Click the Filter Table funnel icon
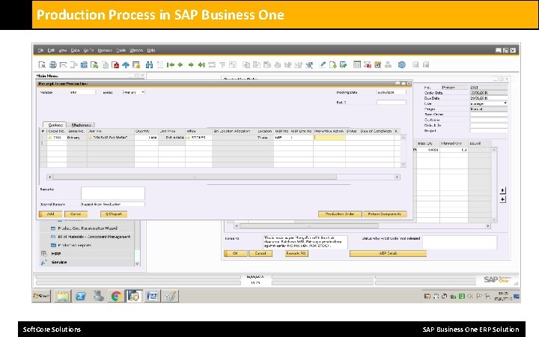The height and width of the screenshot is (337, 539). [222, 64]
